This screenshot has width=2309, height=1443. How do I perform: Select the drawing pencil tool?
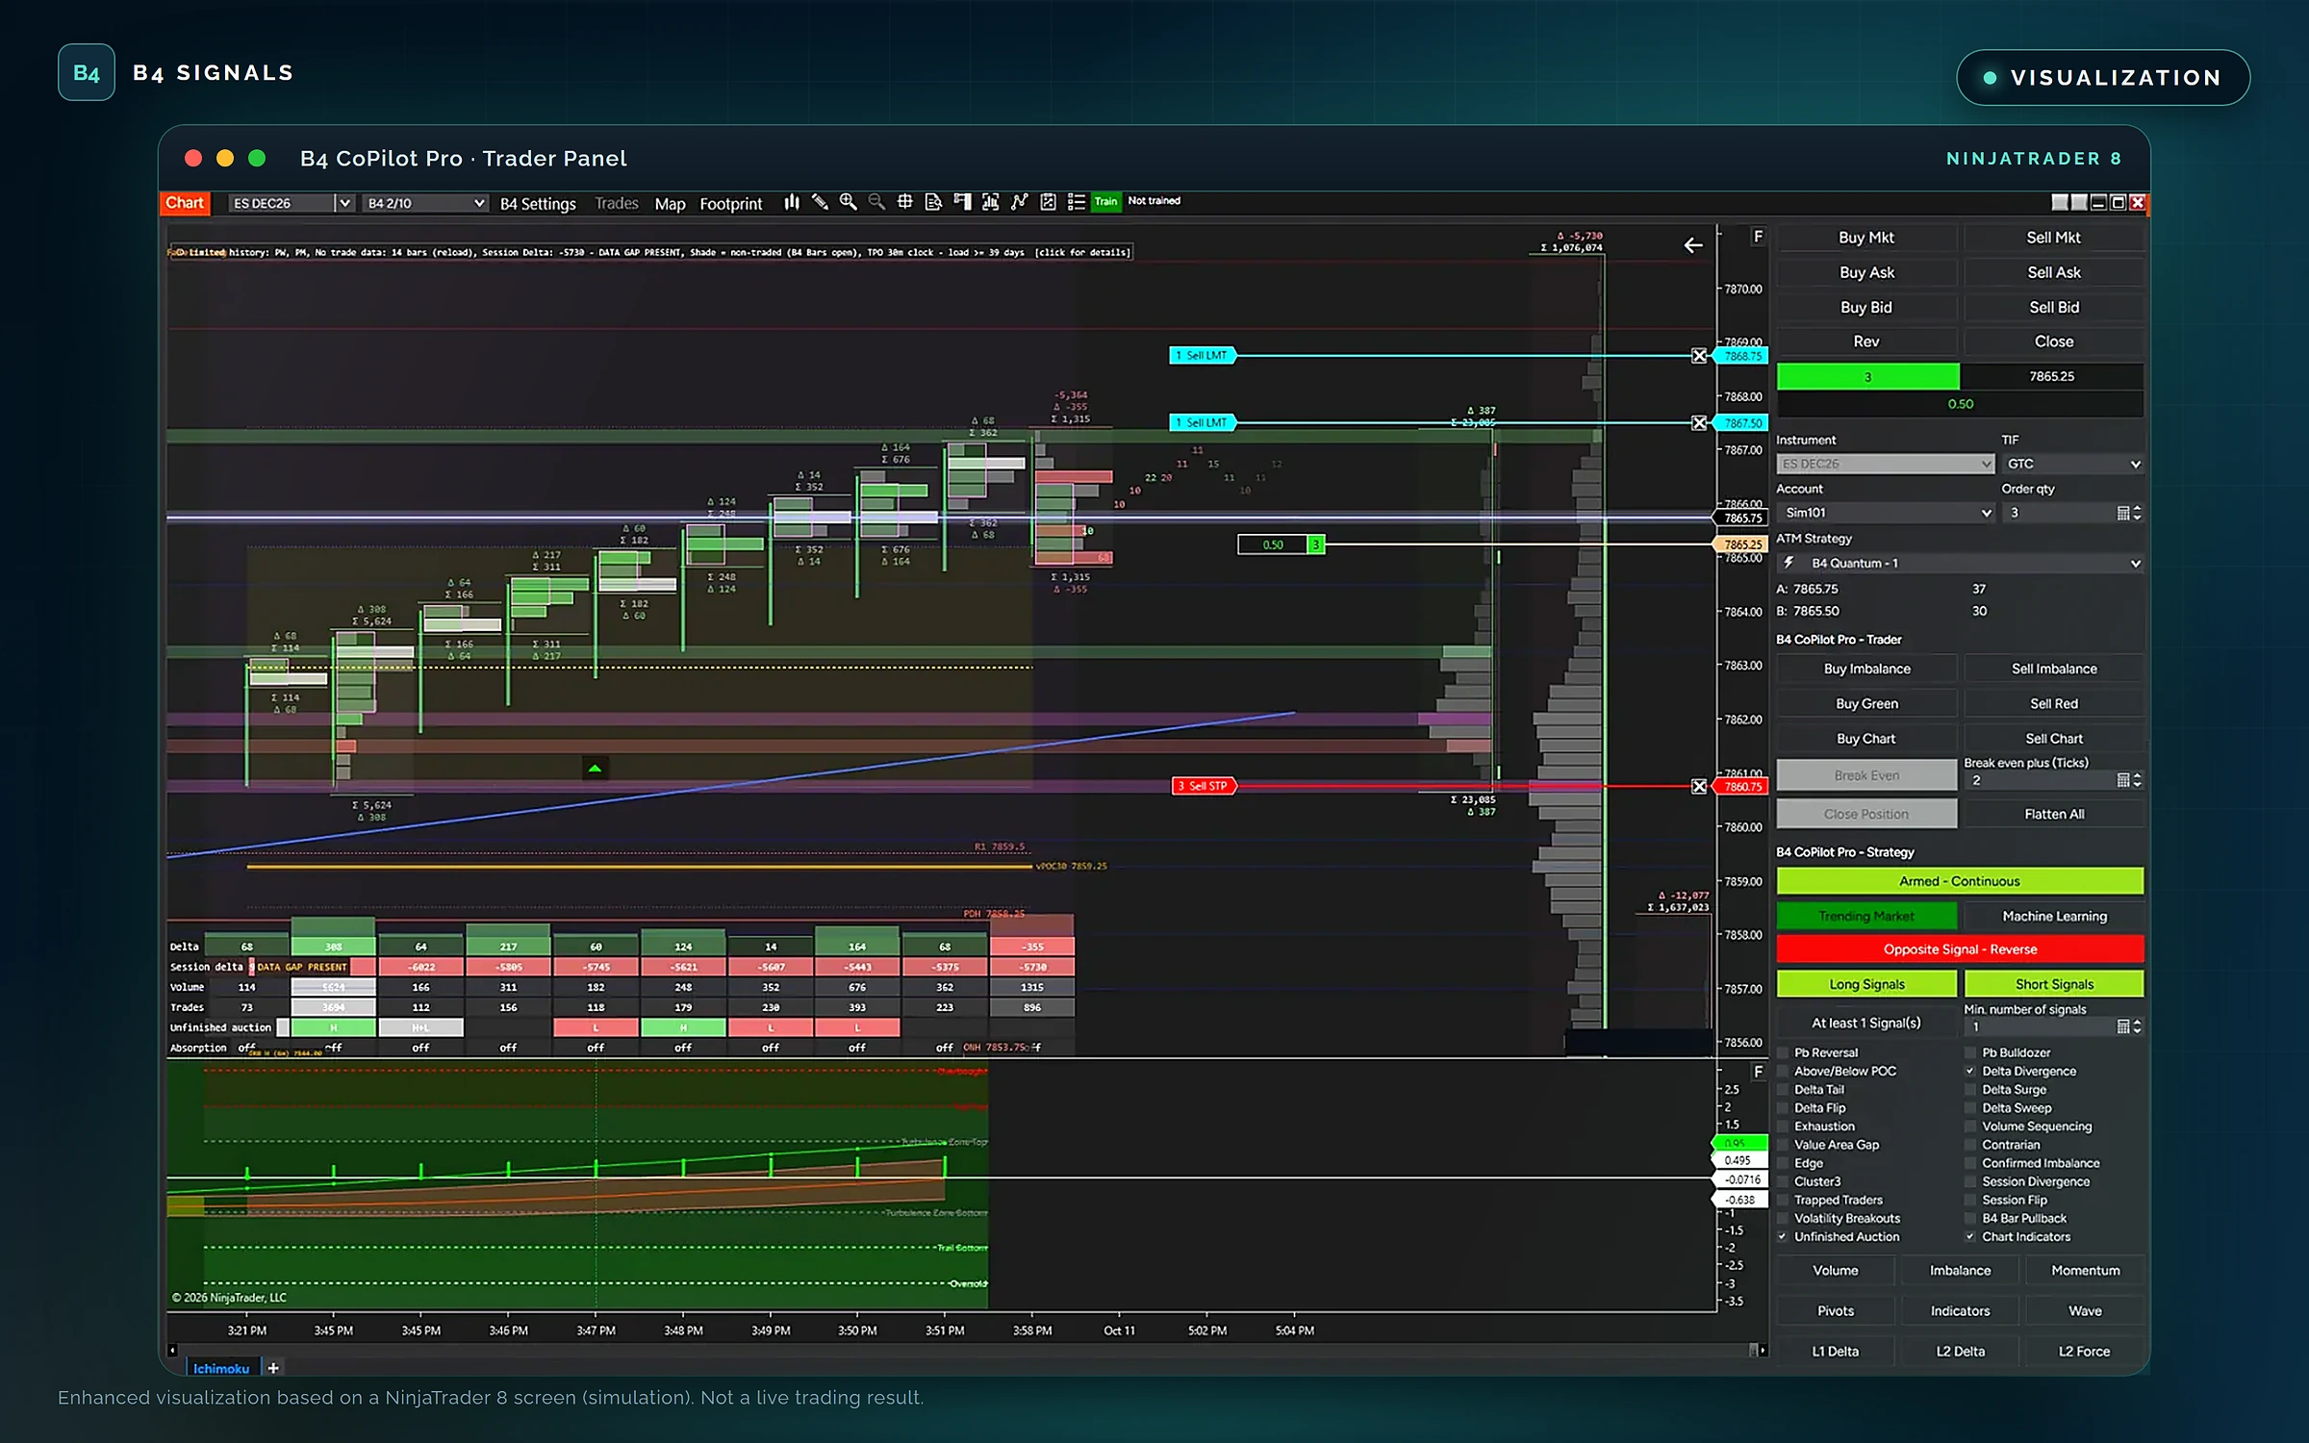(820, 202)
